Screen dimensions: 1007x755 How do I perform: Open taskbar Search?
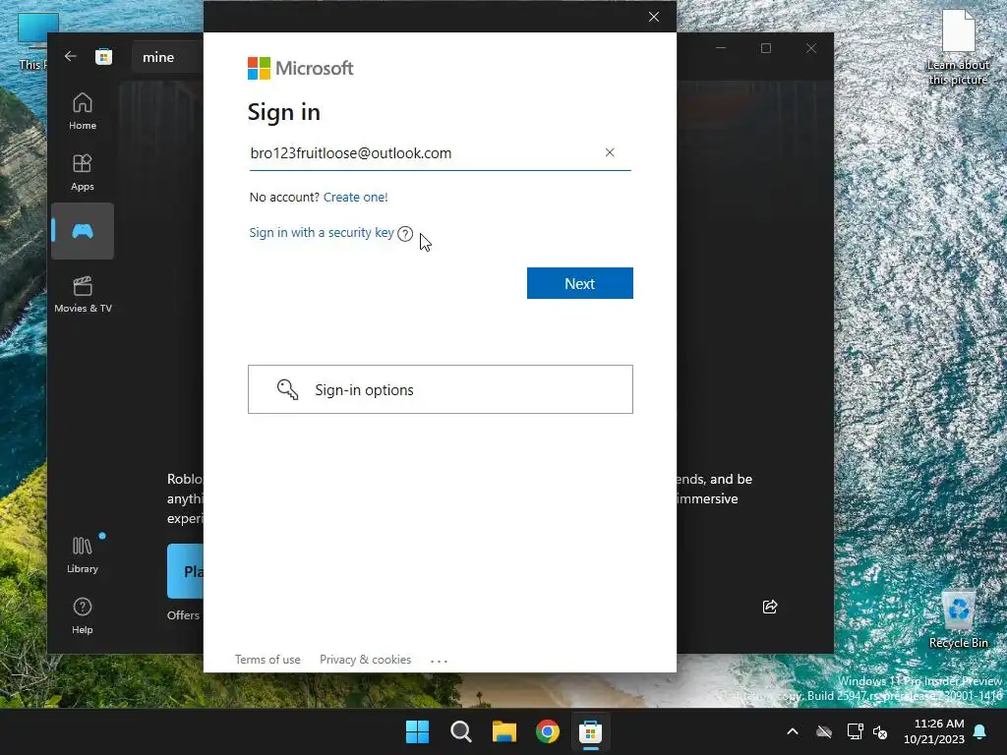click(x=460, y=731)
